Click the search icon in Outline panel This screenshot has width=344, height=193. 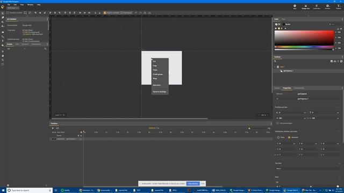click(275, 61)
